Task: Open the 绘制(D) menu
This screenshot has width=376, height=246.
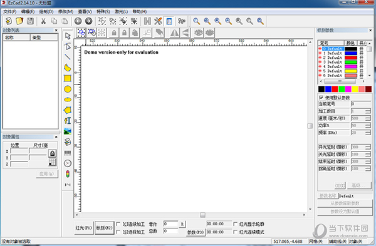Action: click(46, 11)
